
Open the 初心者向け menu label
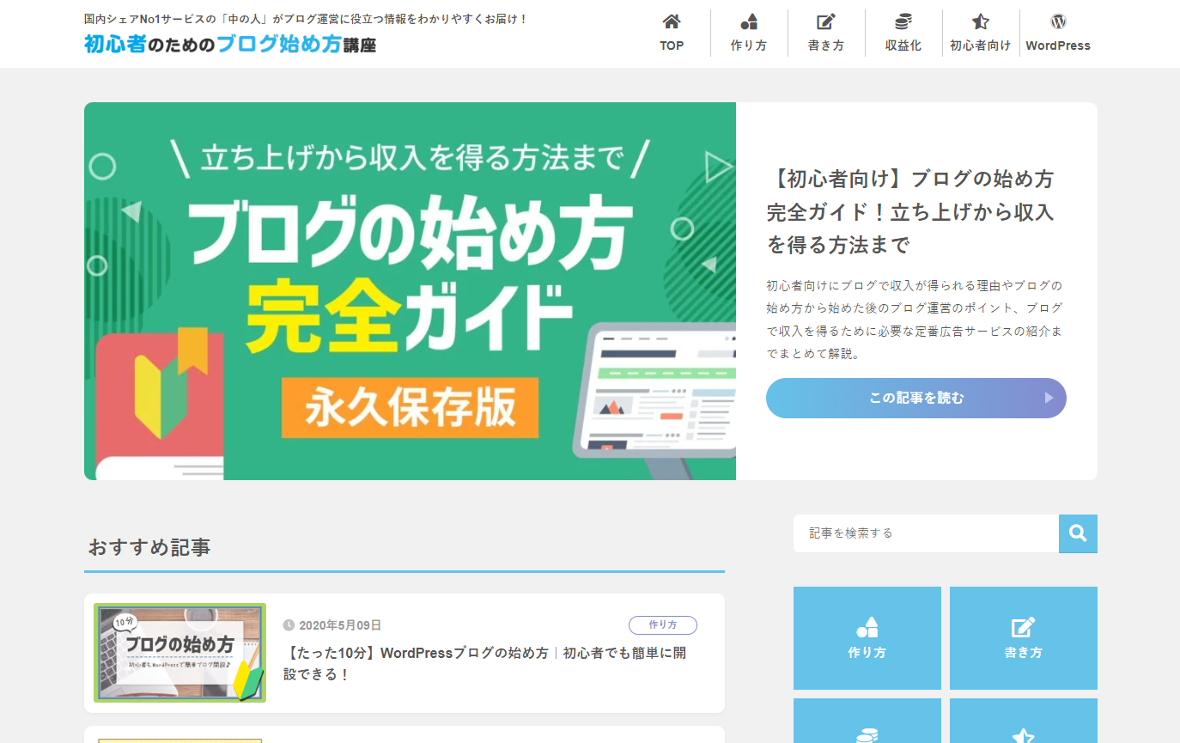pyautogui.click(x=981, y=46)
